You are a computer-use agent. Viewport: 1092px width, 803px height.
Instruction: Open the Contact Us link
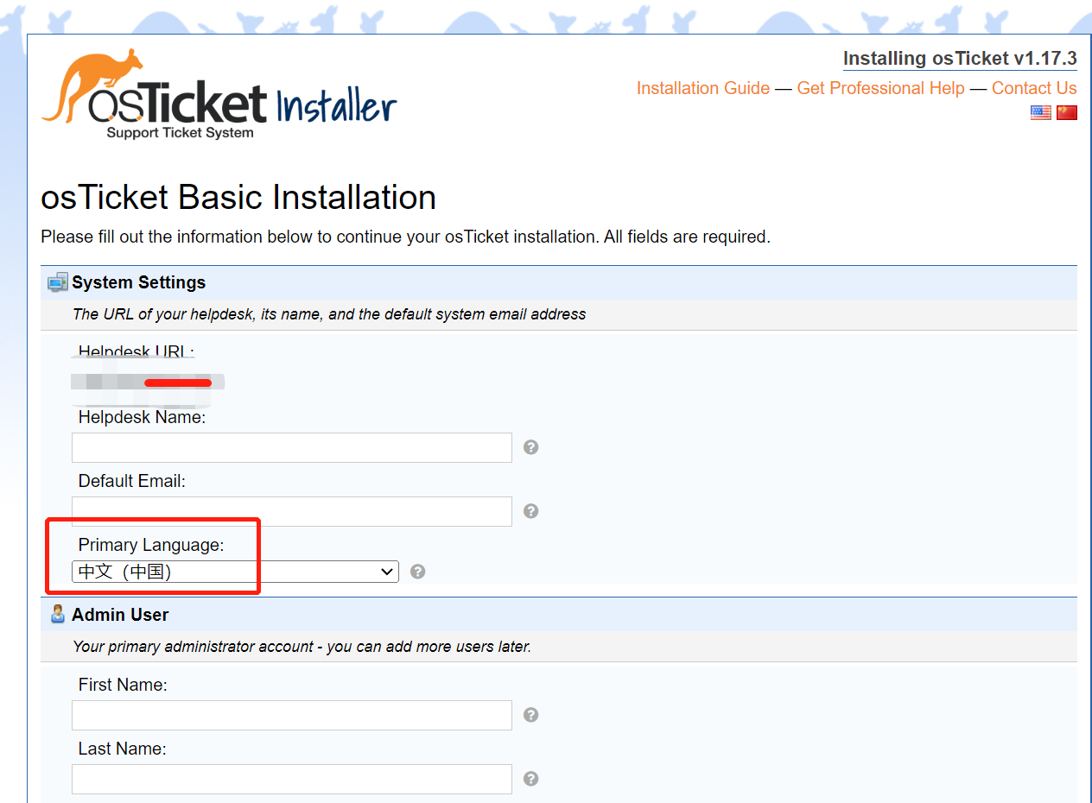pyautogui.click(x=1034, y=88)
